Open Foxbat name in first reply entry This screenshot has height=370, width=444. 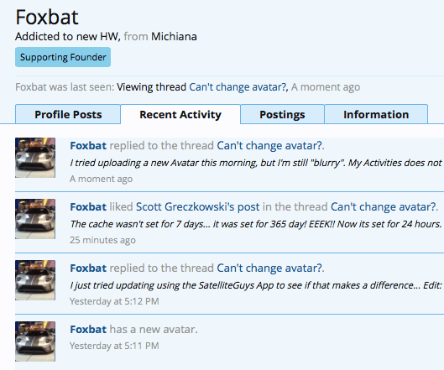click(x=88, y=145)
